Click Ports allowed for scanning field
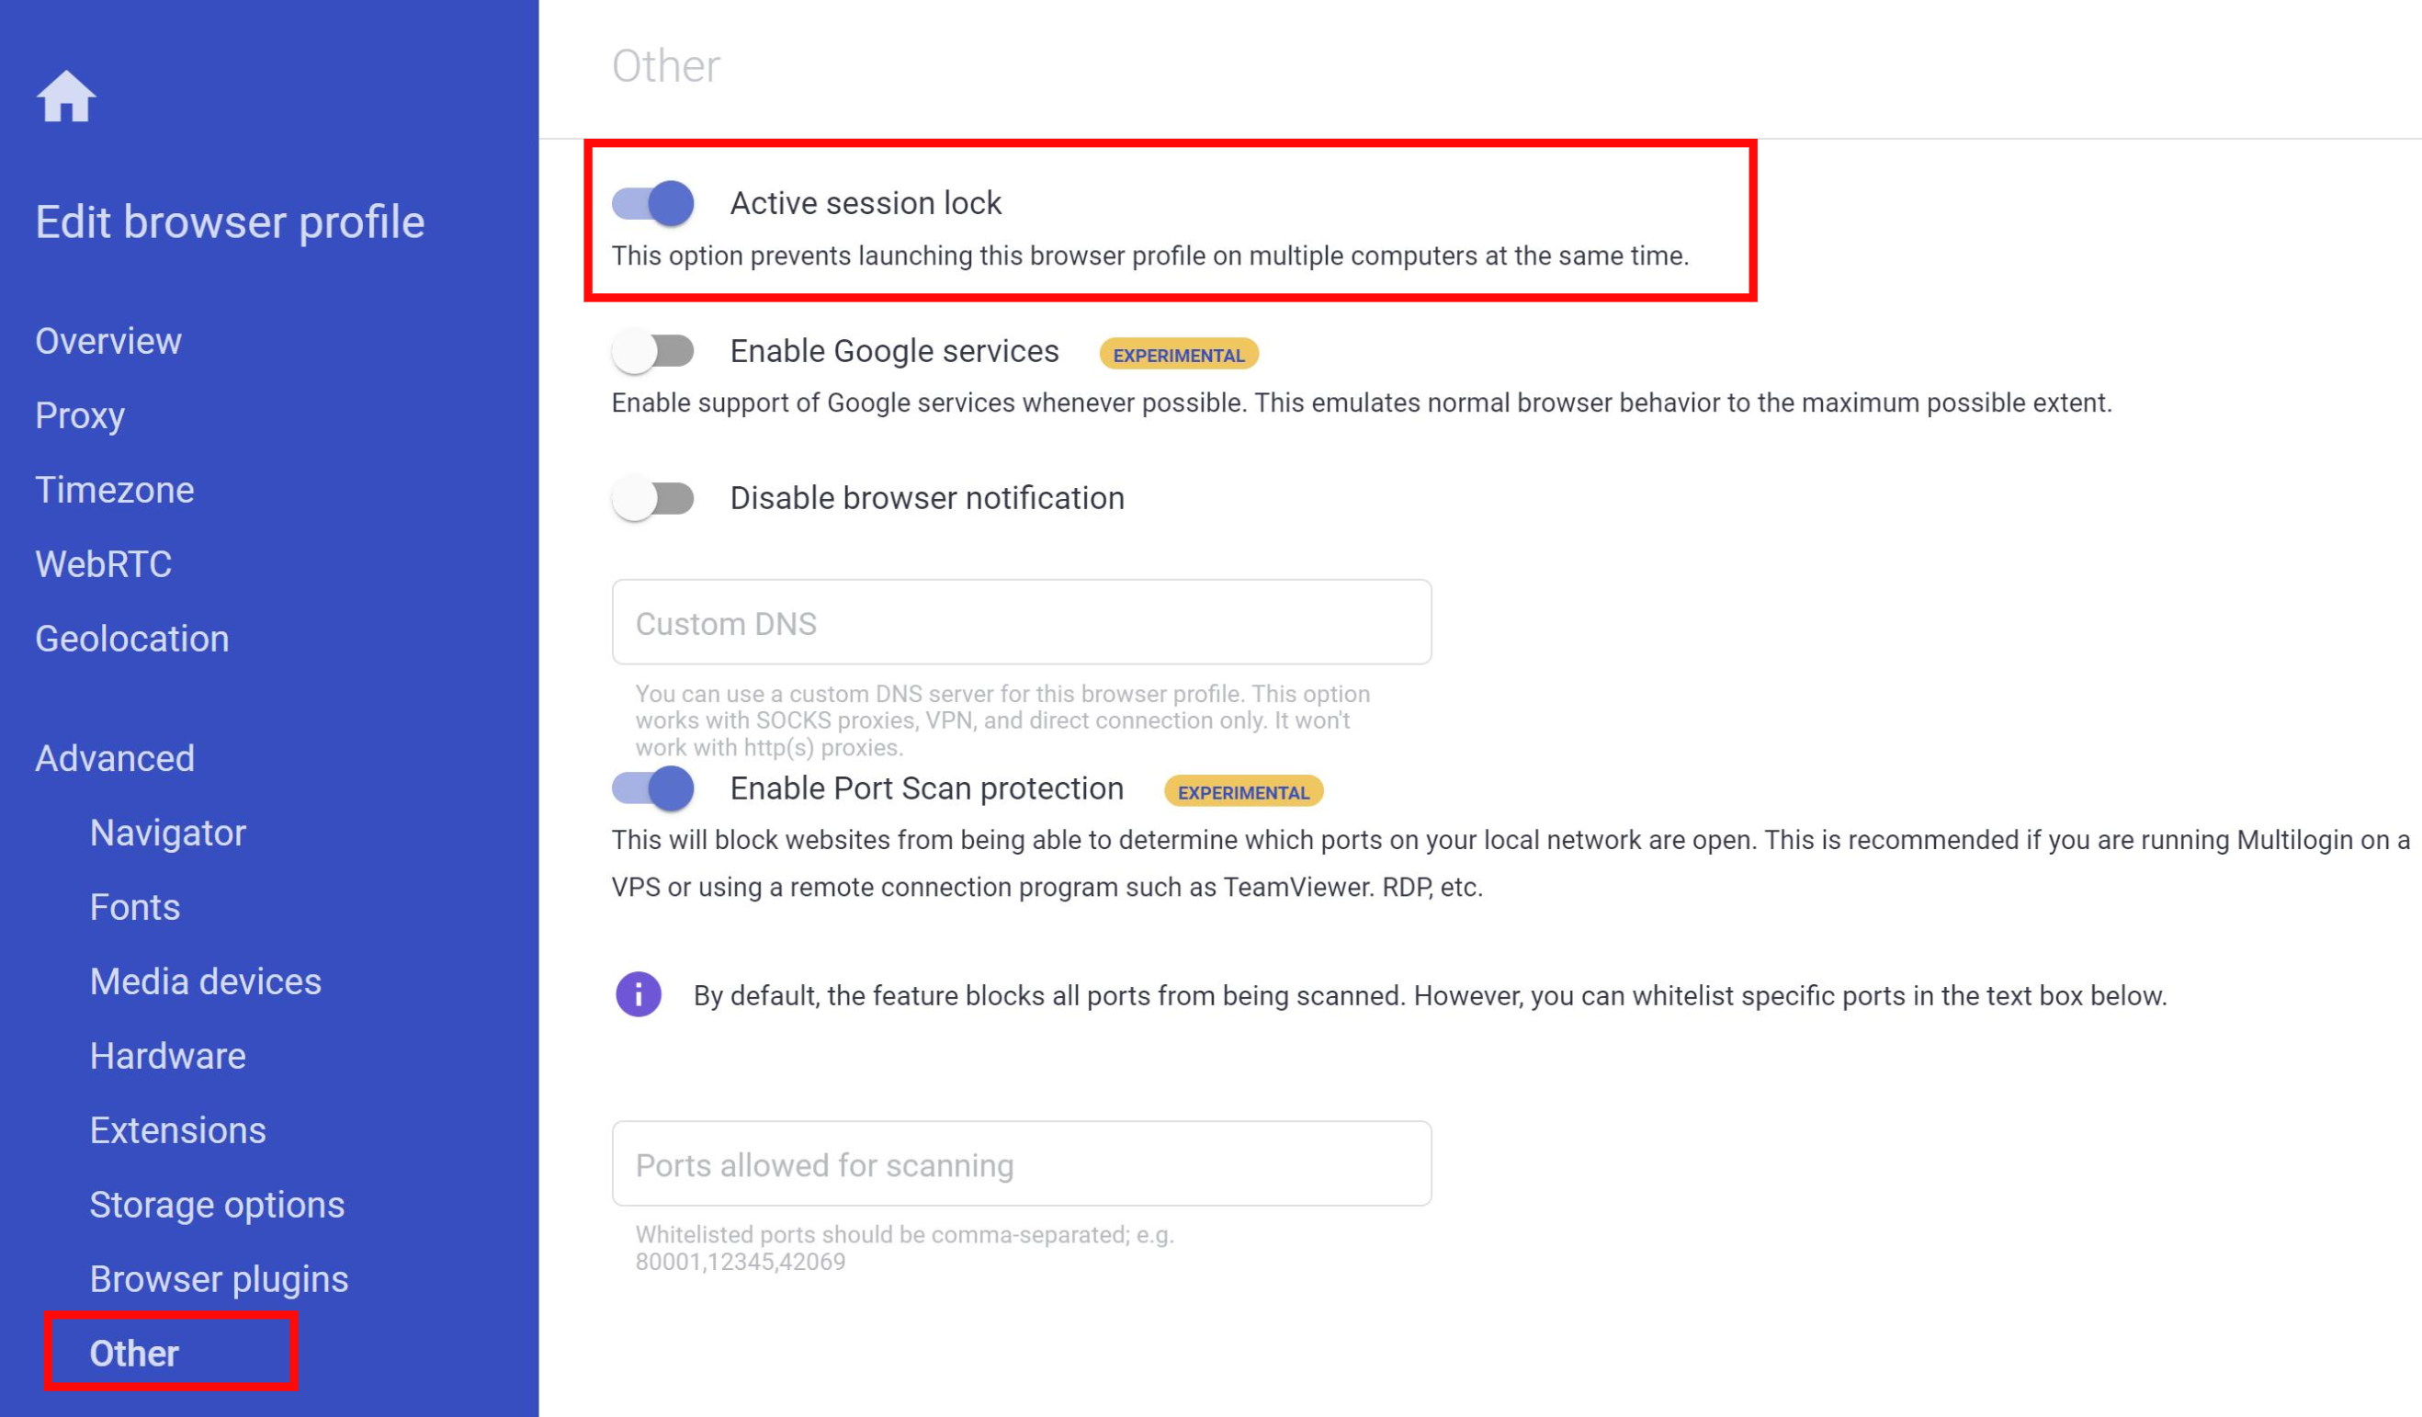2422x1417 pixels. click(1022, 1163)
